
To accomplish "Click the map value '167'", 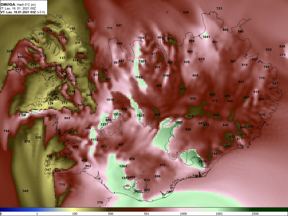I will click(x=48, y=170).
